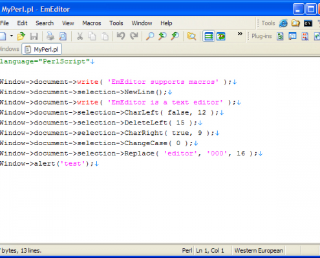Open the Window menu
Viewport: 320px width, 258px height.
(x=142, y=23)
